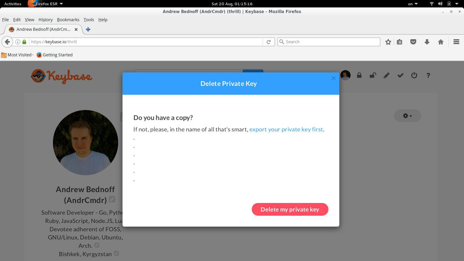Close the Delete Private Key dialog
The height and width of the screenshot is (261, 464).
coord(333,78)
